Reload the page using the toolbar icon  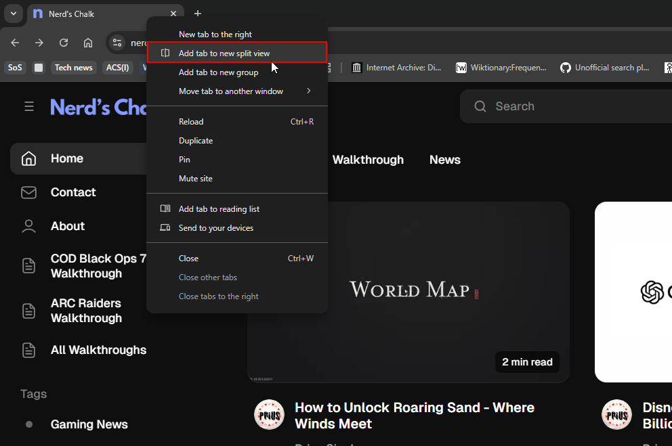64,43
